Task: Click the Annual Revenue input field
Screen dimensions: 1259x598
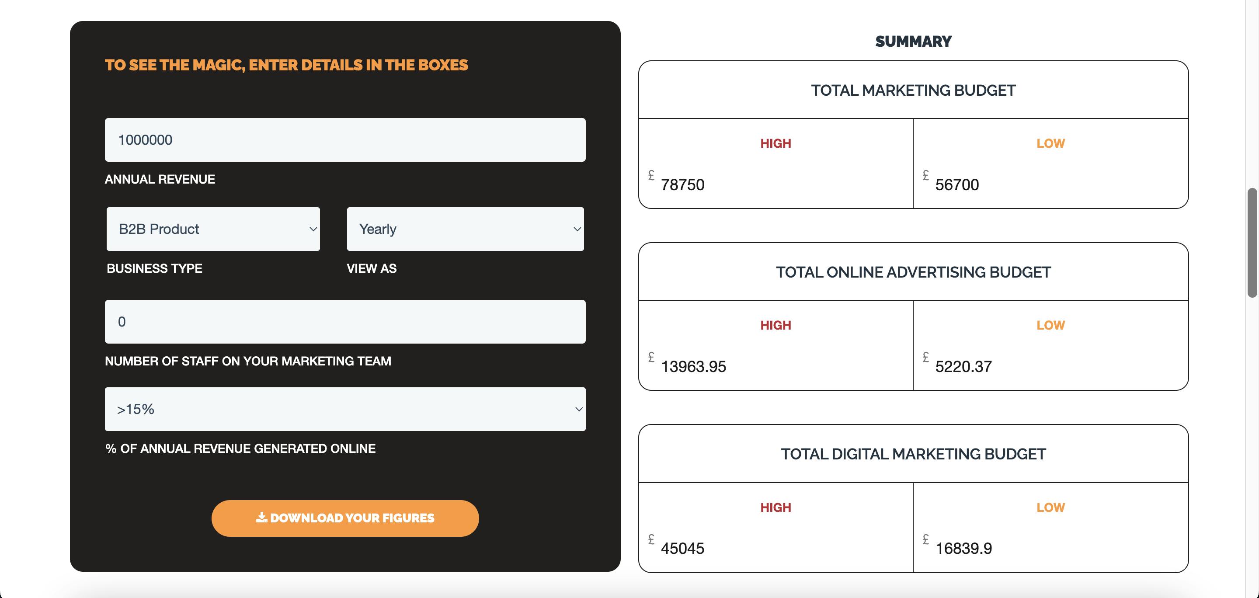Action: pyautogui.click(x=345, y=140)
